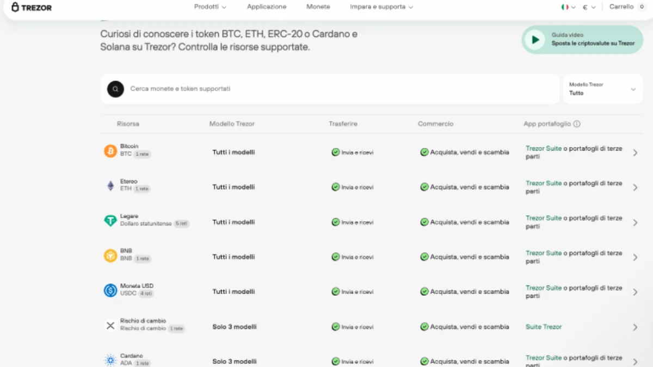Viewport: 653px width, 367px height.
Task: Open the Prodotti menu
Action: (208, 7)
